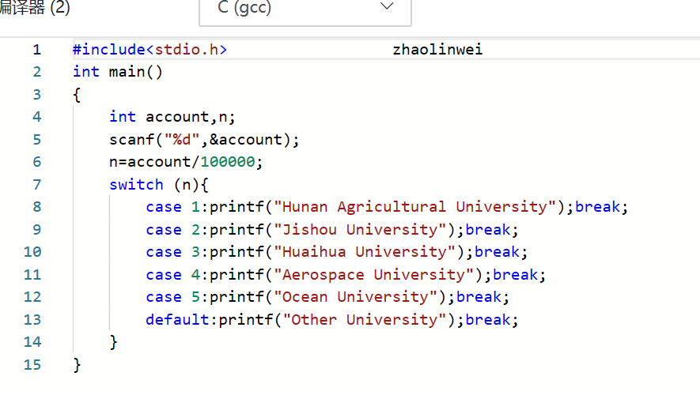Click line number 13 in the gutter

(x=32, y=320)
